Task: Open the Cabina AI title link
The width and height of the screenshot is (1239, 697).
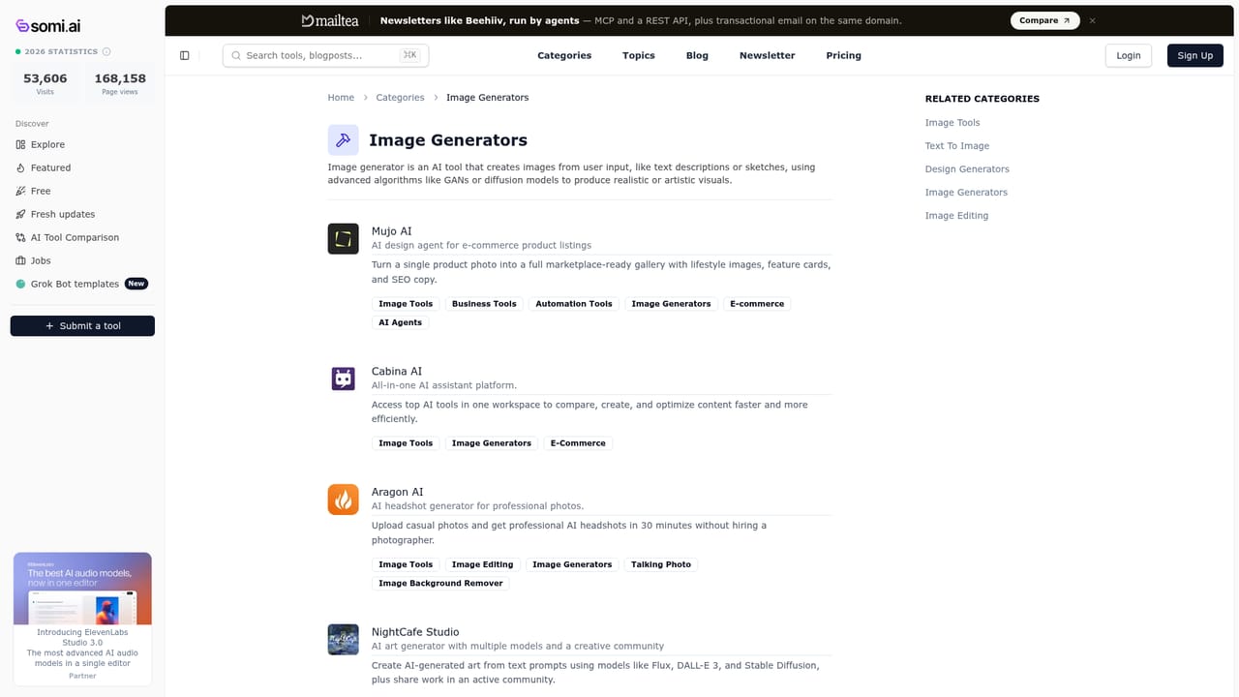Action: click(x=397, y=372)
